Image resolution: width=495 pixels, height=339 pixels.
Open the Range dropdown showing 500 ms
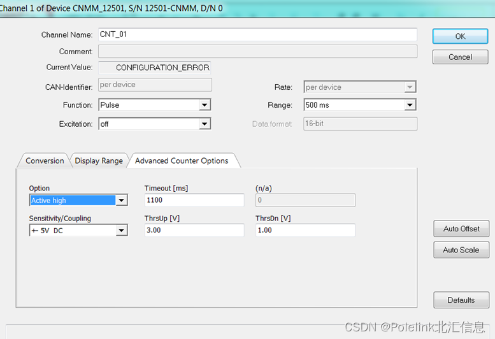(x=360, y=105)
